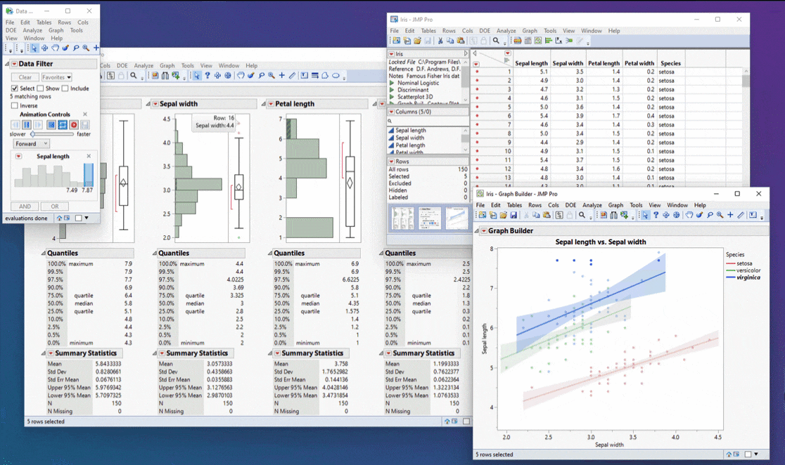Click the Clear button in Data Filter
This screenshot has height=465, width=785.
tap(25, 77)
